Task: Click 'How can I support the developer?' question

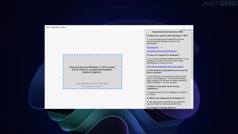Action: point(163,55)
